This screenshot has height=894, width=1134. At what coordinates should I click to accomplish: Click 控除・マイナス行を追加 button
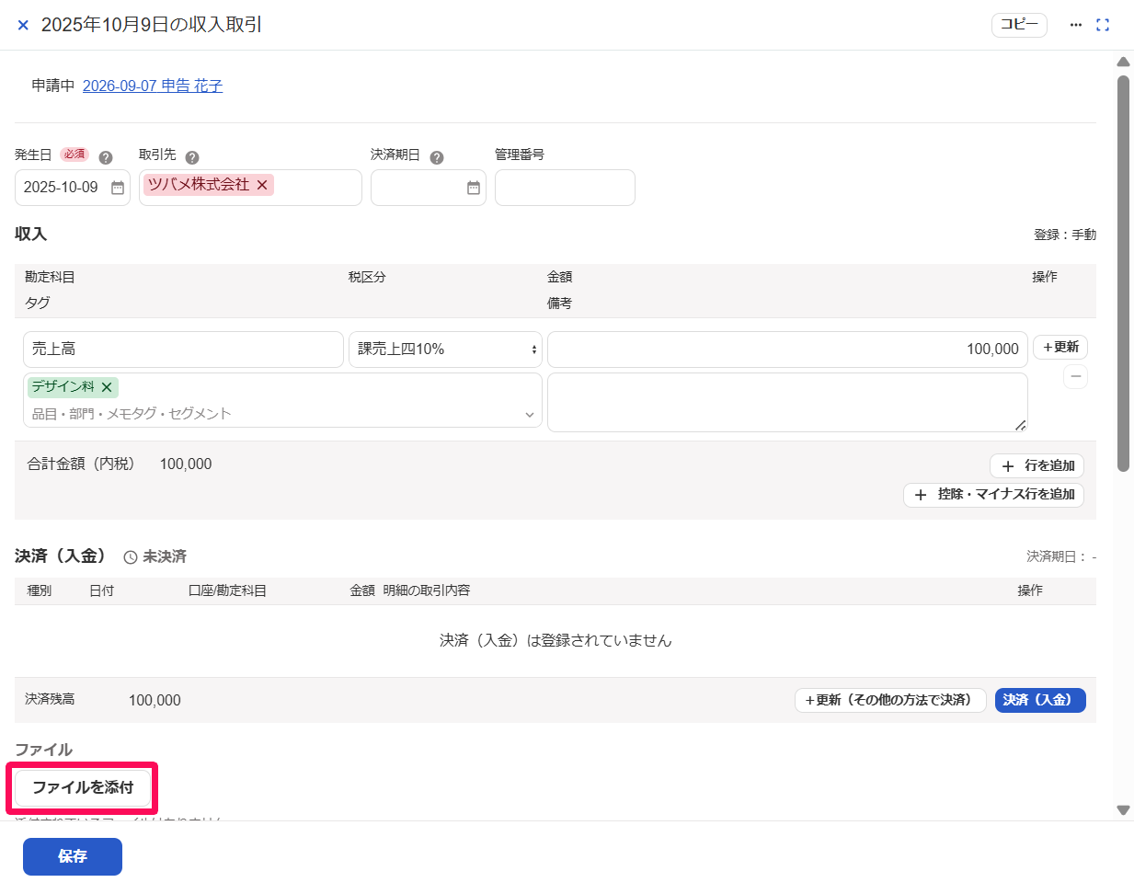(x=993, y=494)
